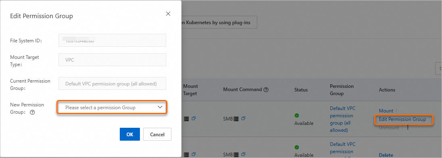This screenshot has width=442, height=158.
Task: Click the Current Permission Group field
Action: (x=112, y=83)
